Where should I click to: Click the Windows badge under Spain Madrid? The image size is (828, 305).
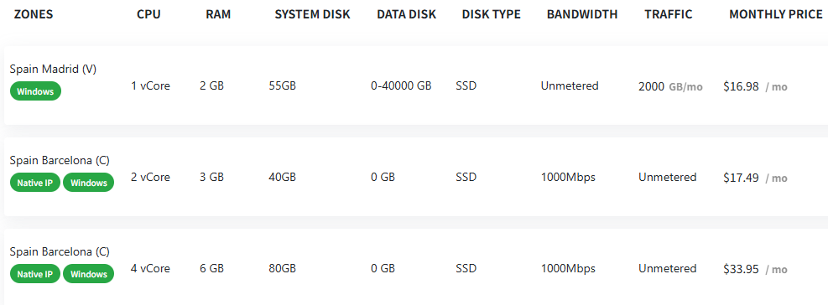35,91
